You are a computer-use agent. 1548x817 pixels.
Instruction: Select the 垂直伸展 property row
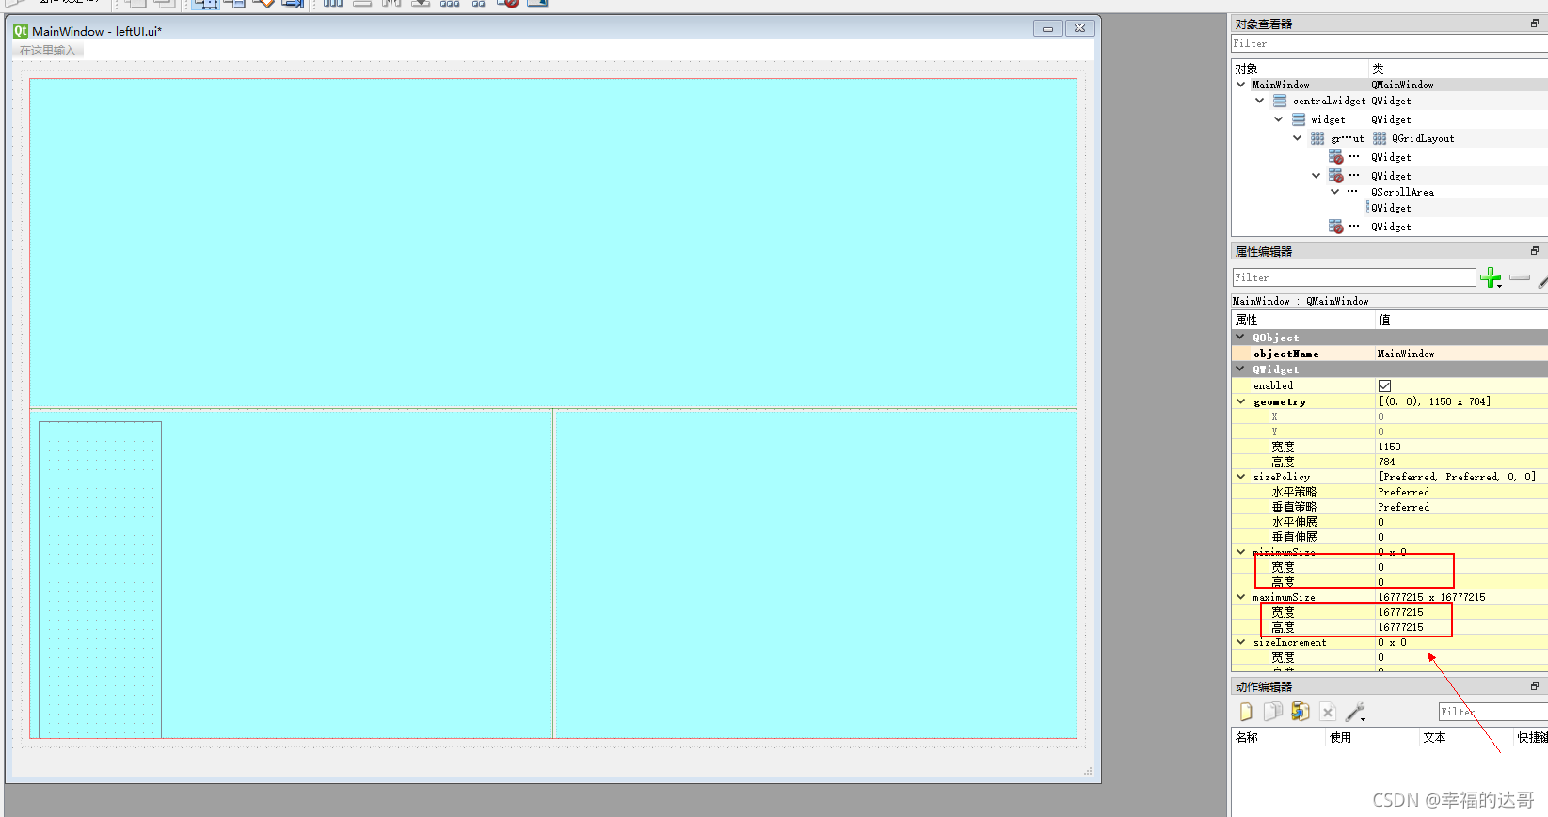[x=1390, y=537]
